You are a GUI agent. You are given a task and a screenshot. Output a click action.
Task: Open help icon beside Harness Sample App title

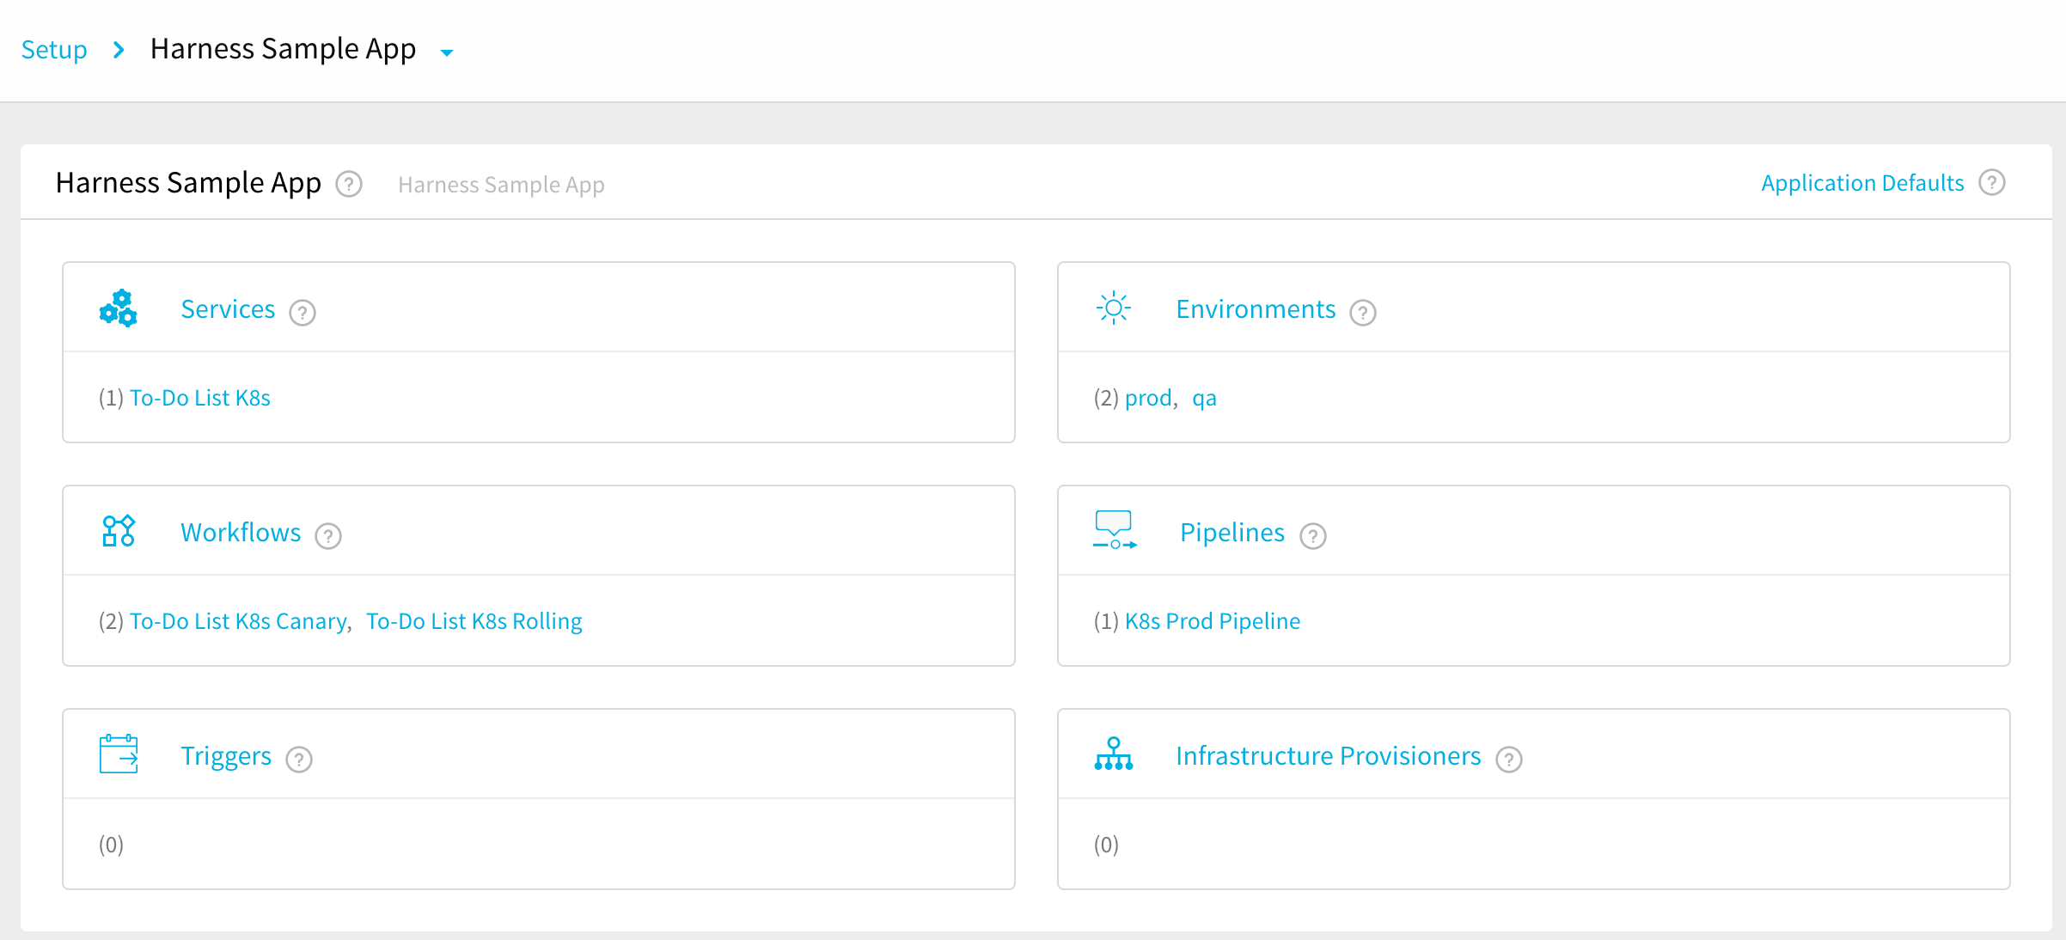click(349, 184)
